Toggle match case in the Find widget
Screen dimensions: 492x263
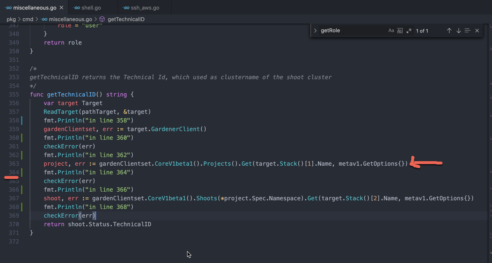pyautogui.click(x=391, y=30)
